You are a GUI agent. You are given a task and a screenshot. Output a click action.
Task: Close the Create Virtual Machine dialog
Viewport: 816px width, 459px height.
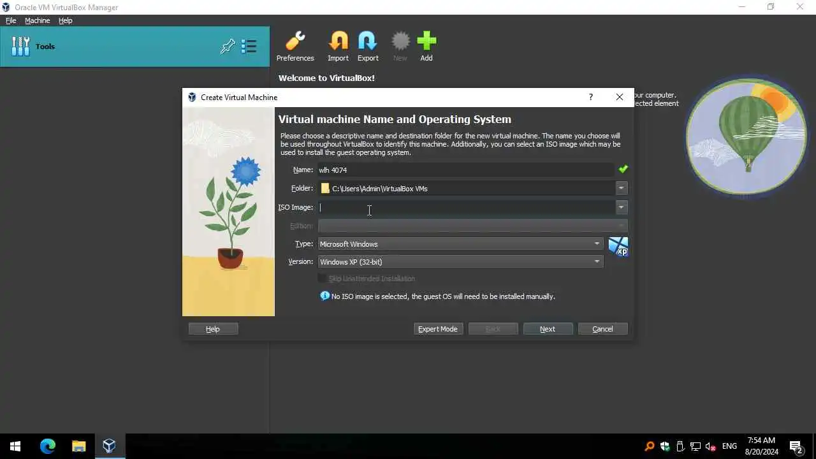coord(620,97)
